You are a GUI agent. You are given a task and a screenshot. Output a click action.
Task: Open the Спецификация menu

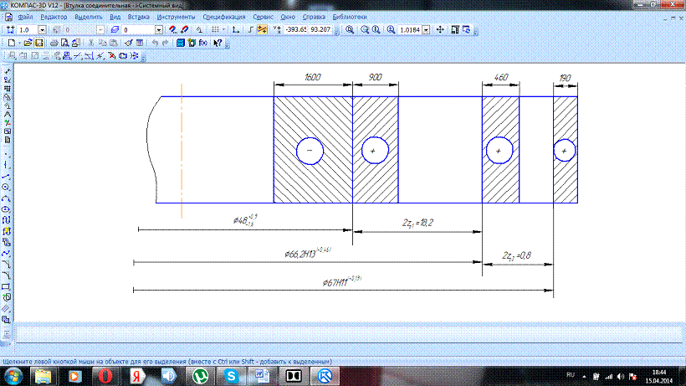click(224, 17)
